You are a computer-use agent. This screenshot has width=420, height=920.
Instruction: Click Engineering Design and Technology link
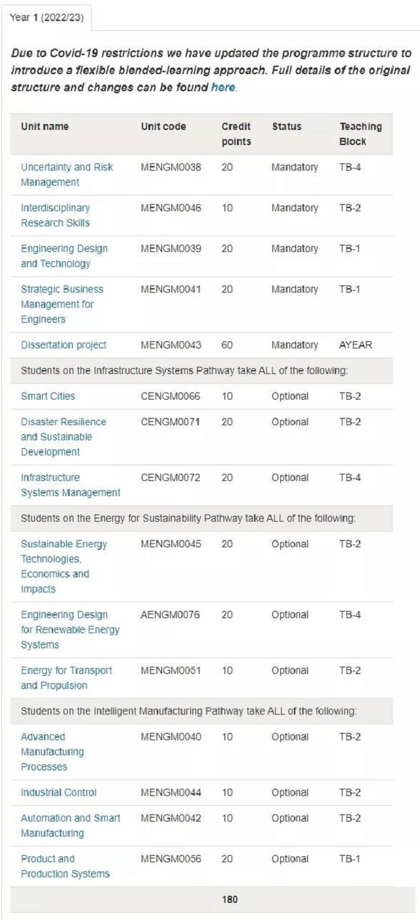pyautogui.click(x=64, y=256)
